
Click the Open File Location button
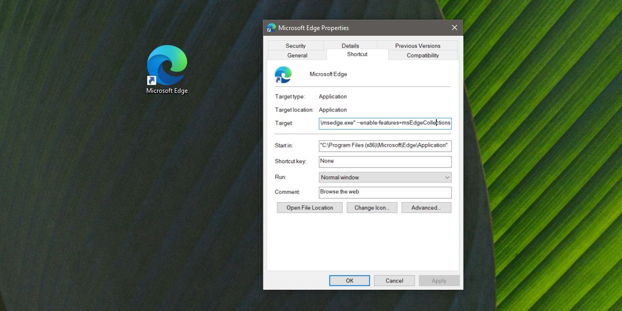tap(309, 208)
